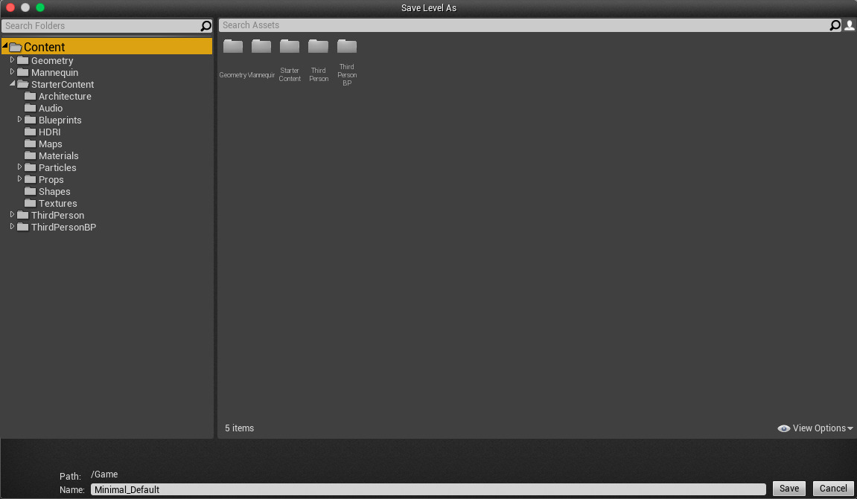Select the Starter Content folder icon in asset view

click(290, 48)
